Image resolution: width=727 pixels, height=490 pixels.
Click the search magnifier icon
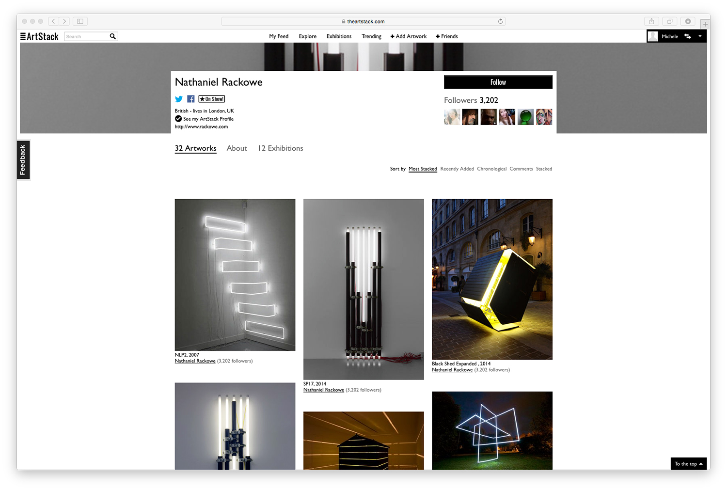[x=112, y=36]
